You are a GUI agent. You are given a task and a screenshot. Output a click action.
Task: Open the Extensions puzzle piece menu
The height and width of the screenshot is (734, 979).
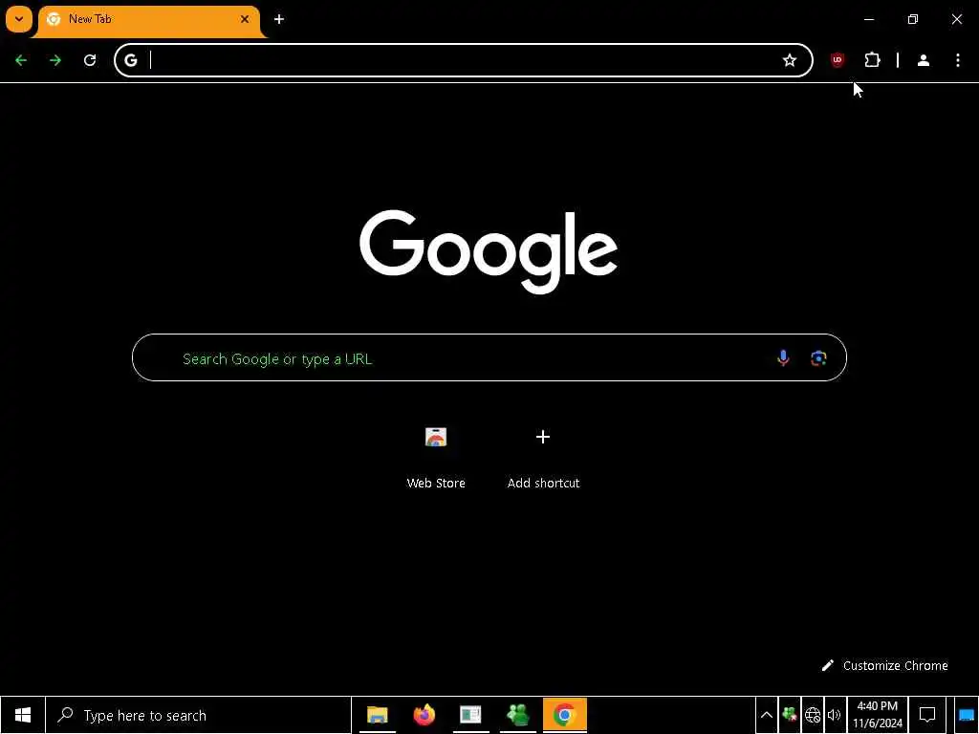[x=872, y=60]
